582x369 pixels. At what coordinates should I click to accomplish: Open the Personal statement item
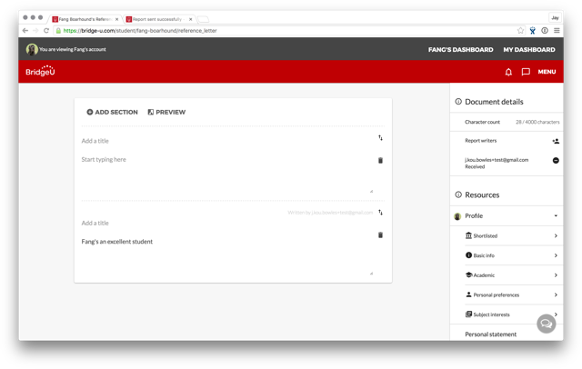[490, 334]
